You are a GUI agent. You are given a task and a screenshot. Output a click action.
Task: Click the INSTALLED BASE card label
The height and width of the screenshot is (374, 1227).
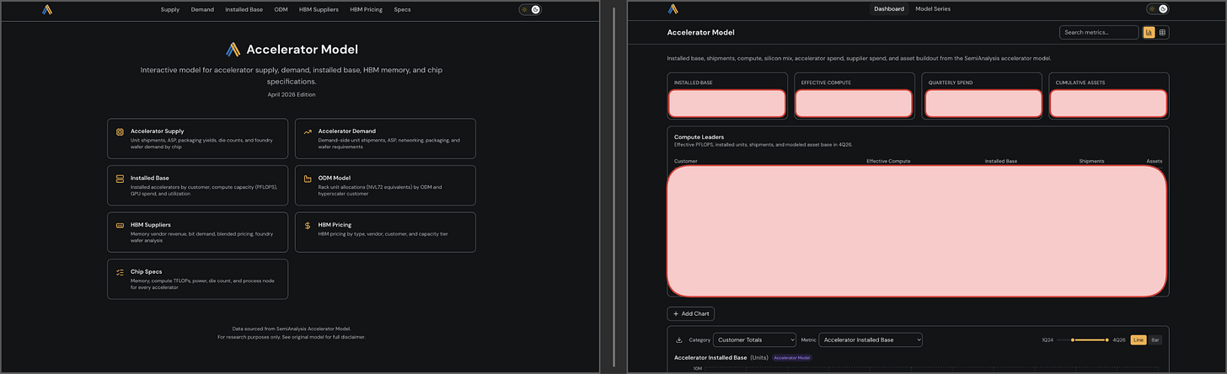(x=693, y=83)
